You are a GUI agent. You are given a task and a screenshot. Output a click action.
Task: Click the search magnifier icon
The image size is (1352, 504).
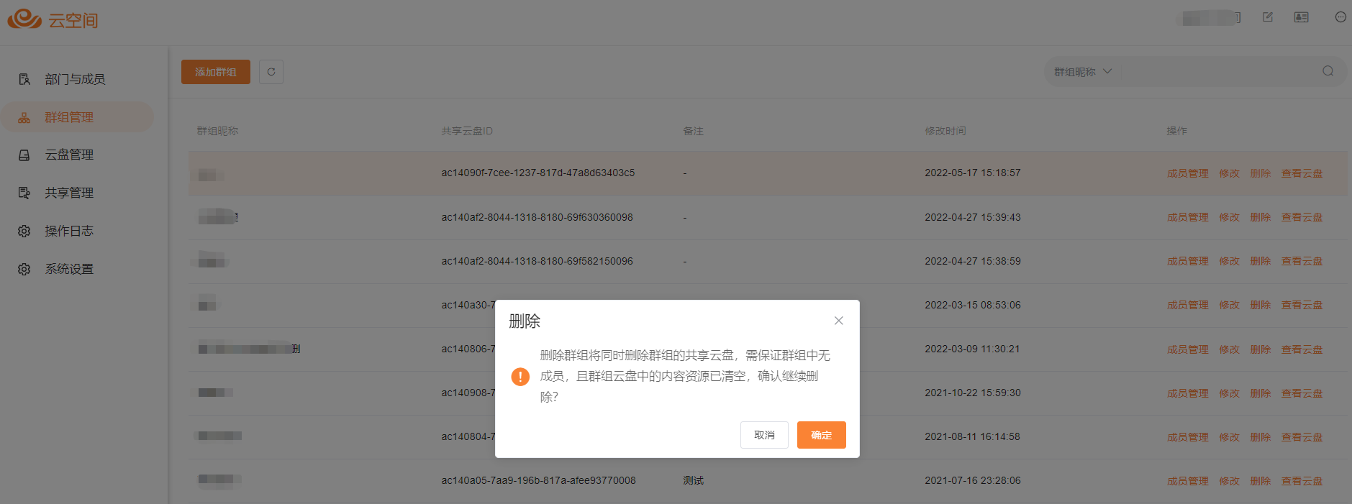pyautogui.click(x=1328, y=71)
